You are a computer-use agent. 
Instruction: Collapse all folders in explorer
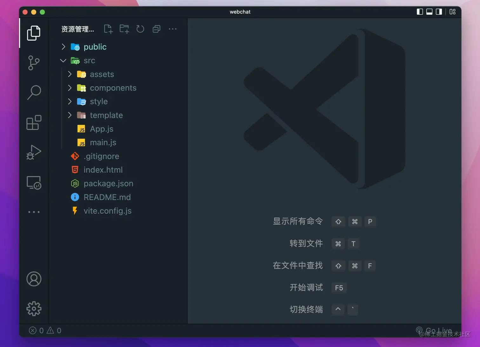pyautogui.click(x=157, y=29)
